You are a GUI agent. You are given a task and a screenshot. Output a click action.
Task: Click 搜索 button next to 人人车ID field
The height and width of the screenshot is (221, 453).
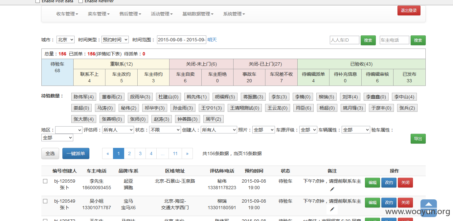tap(368, 40)
